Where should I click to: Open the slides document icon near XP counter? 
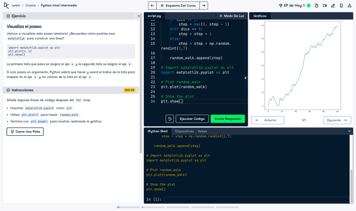(x=316, y=5)
